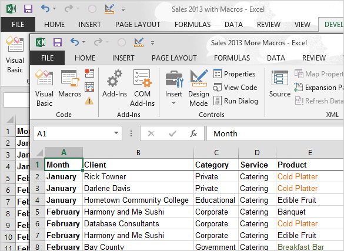Click Expansion Packs in XML group
This screenshot has height=251, width=344.
pyautogui.click(x=319, y=88)
